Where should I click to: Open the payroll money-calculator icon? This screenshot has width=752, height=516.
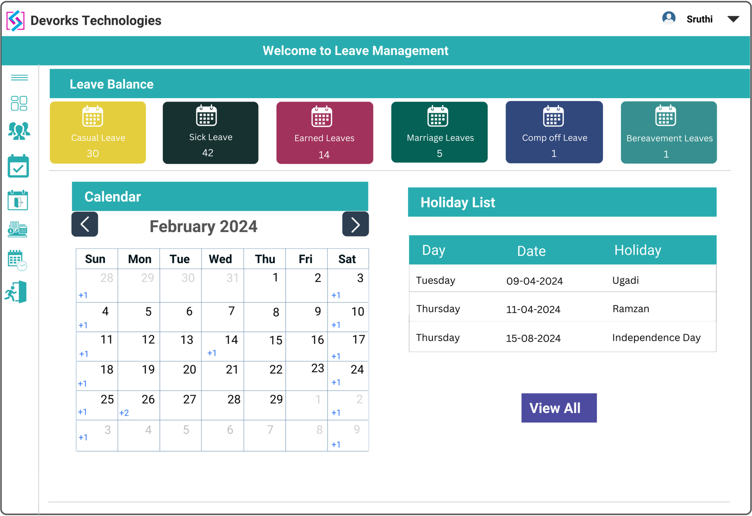coord(19,230)
